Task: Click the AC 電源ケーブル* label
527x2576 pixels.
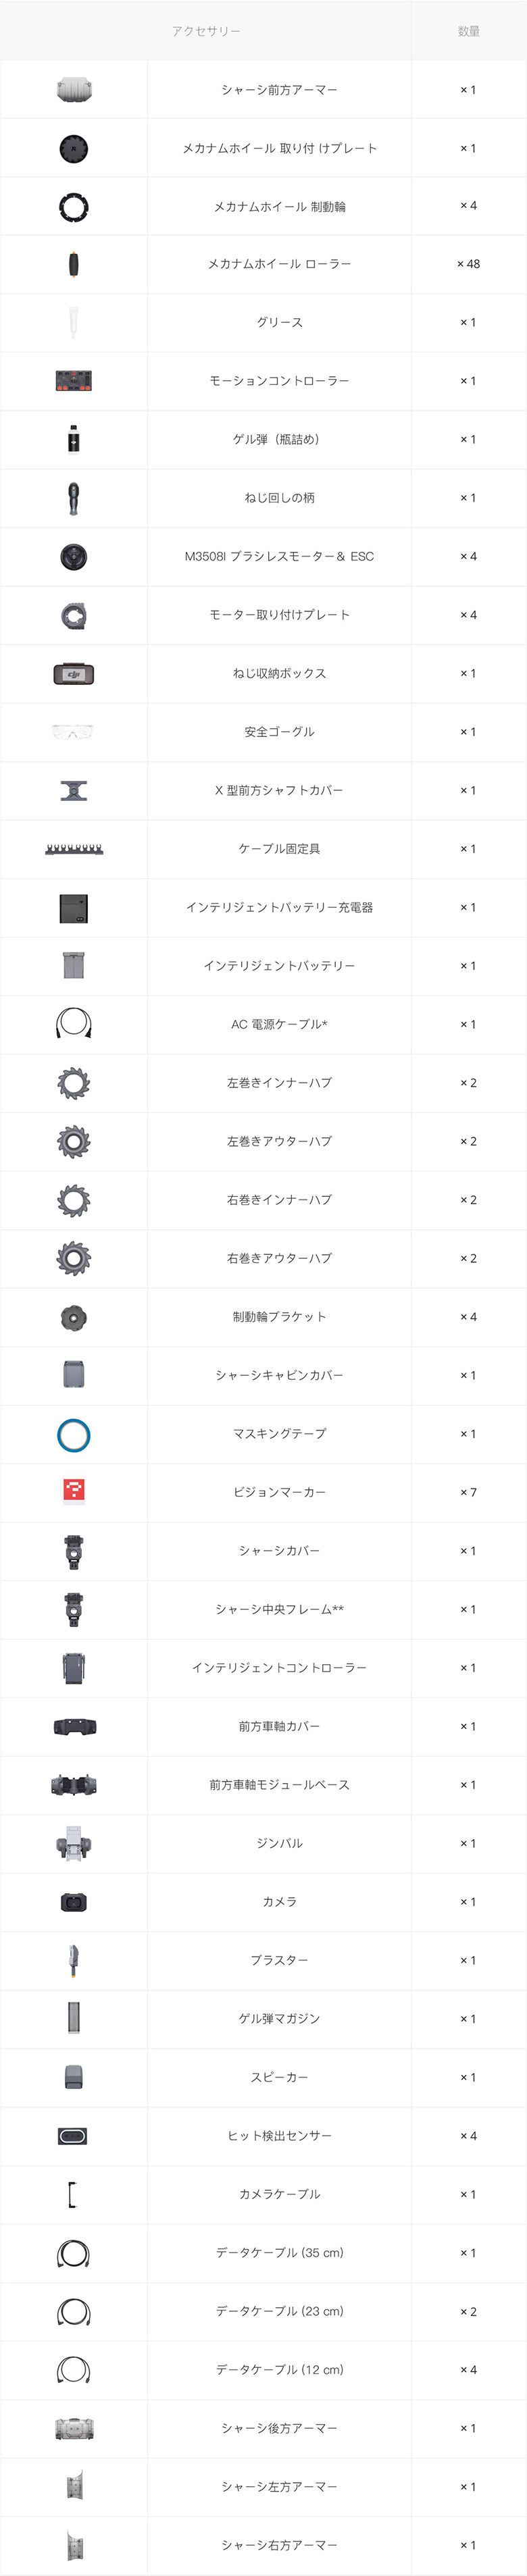Action: coord(279,1025)
